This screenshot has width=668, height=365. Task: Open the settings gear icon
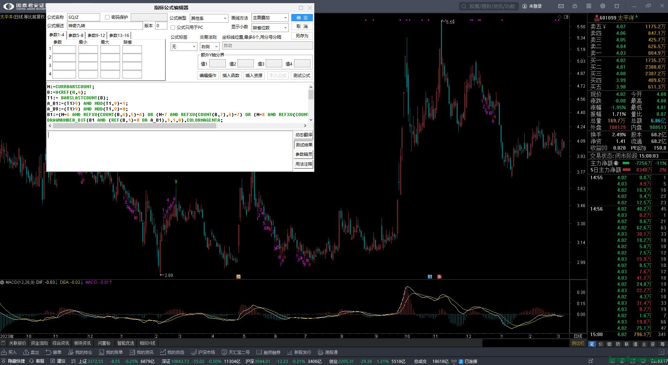pos(603,6)
